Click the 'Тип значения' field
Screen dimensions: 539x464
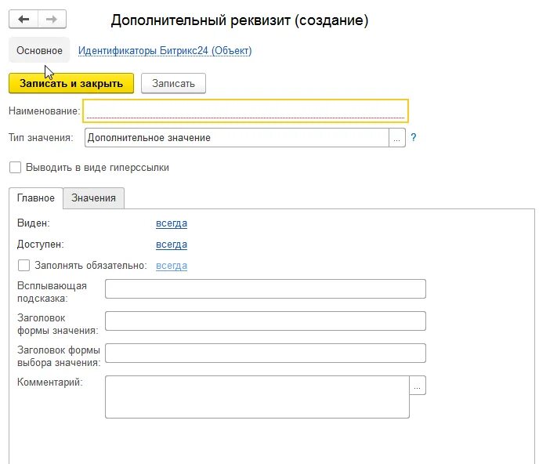tap(236, 138)
